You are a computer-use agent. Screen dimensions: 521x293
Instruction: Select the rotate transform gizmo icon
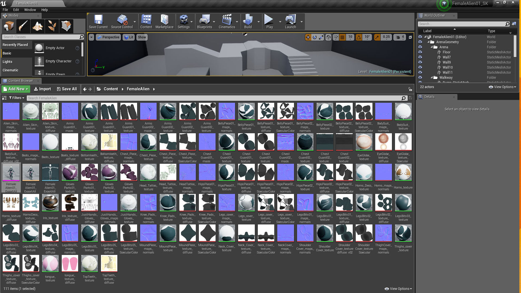click(x=314, y=37)
